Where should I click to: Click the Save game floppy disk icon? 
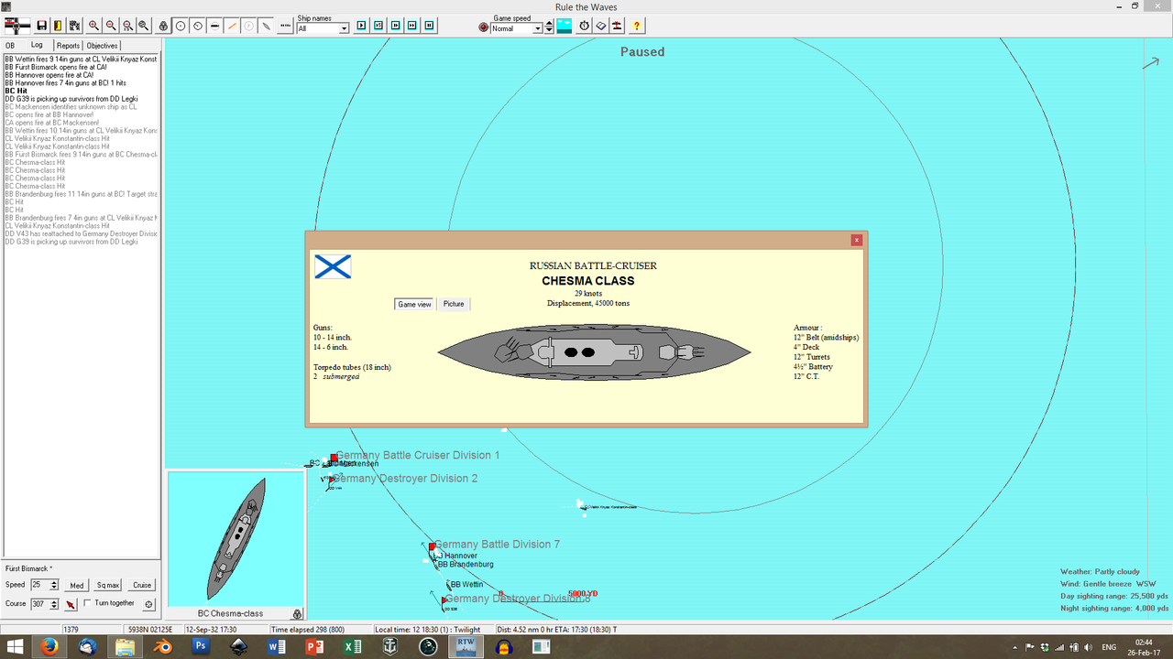click(40, 25)
